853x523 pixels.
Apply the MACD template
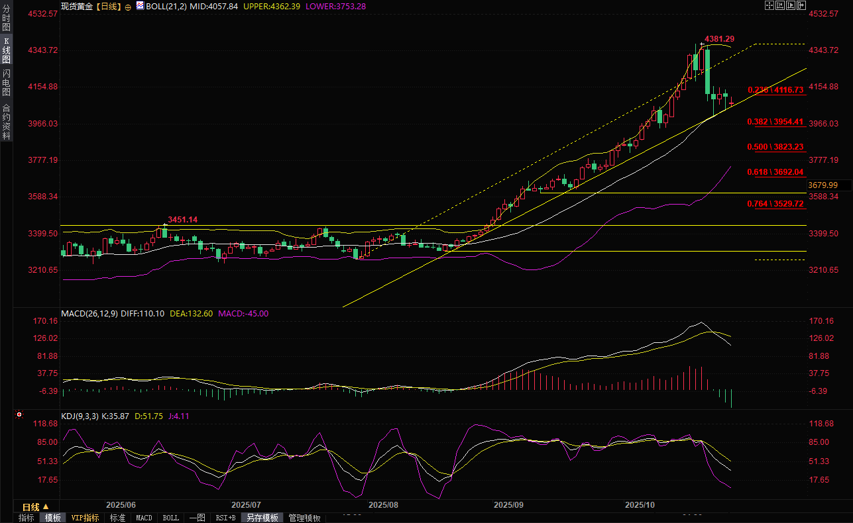pos(144,518)
